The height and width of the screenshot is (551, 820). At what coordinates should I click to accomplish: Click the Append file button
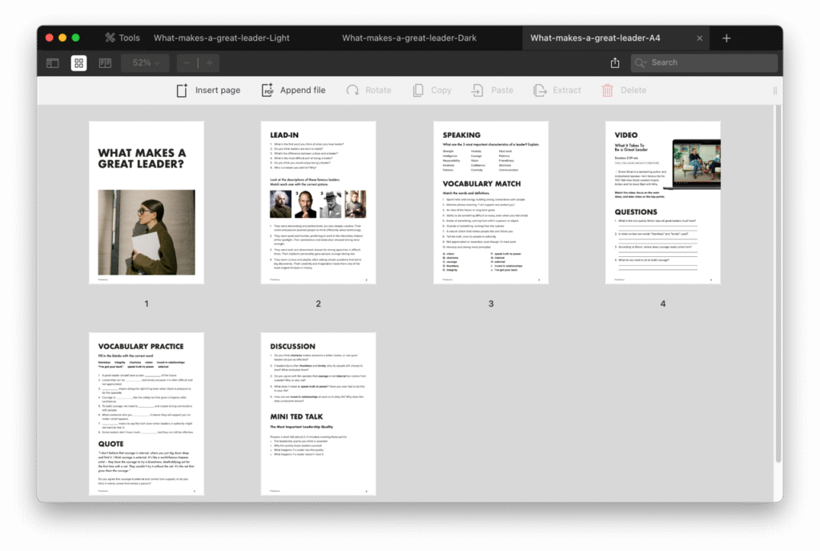coord(293,90)
